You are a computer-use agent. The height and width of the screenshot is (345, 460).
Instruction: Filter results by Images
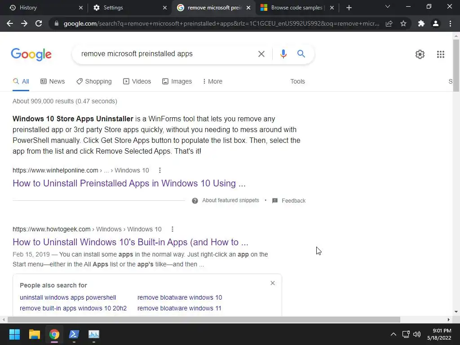tap(177, 82)
